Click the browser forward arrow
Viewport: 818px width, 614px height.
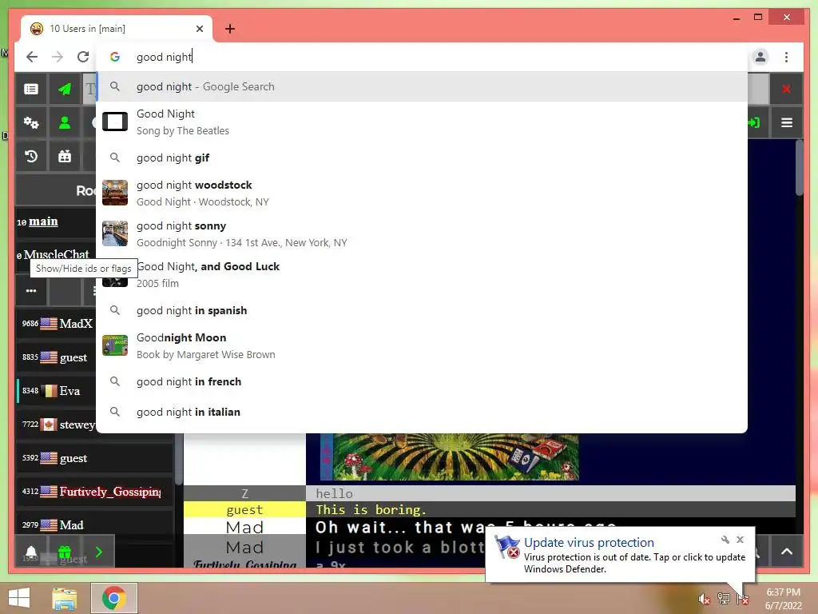58,57
